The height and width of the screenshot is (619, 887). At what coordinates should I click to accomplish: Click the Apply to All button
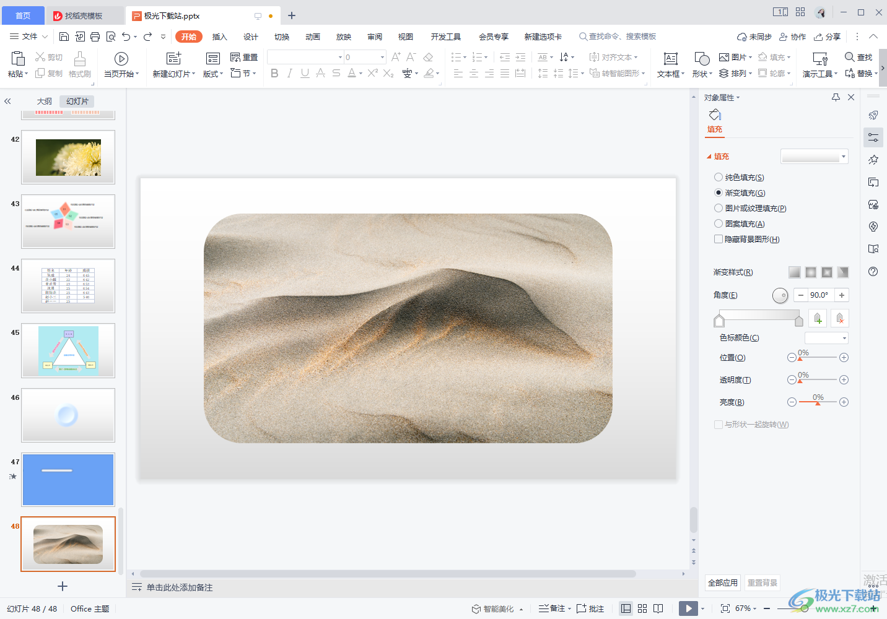tap(723, 582)
